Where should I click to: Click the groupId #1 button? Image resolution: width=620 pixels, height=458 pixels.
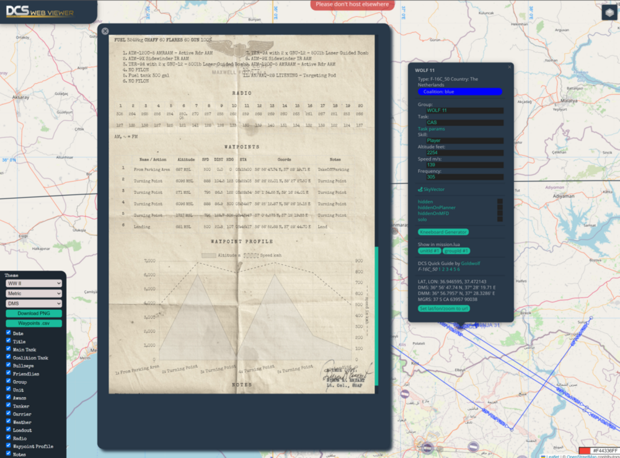point(456,251)
